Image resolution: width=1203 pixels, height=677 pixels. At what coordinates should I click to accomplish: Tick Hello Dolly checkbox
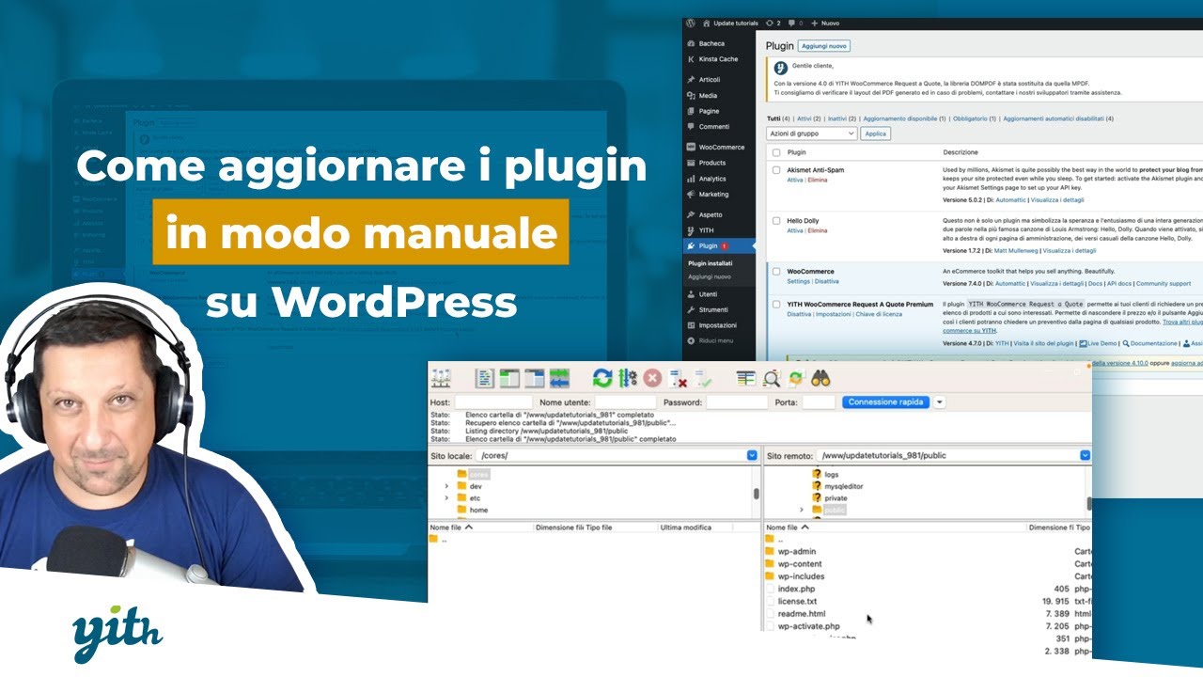tap(776, 221)
